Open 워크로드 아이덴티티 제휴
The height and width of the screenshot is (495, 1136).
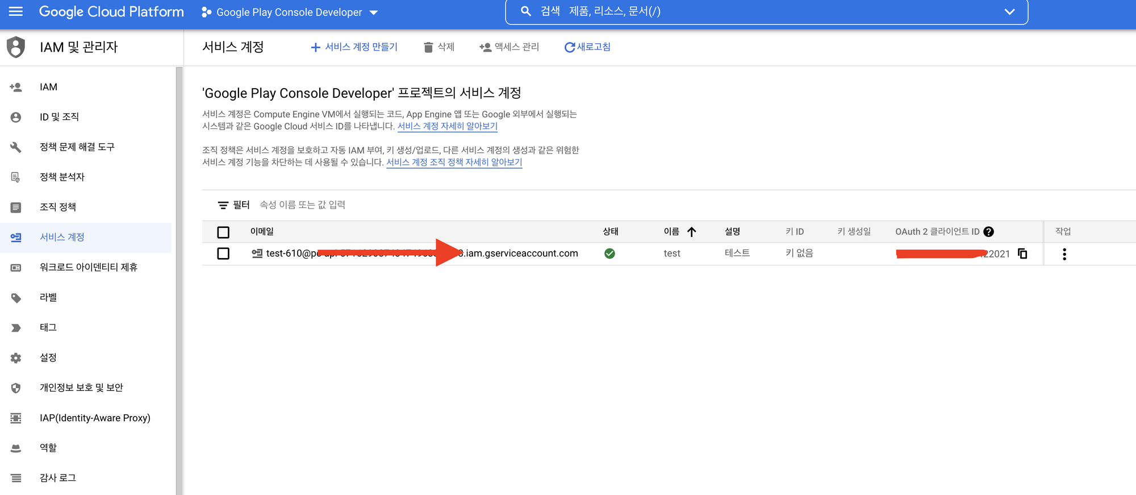click(88, 267)
